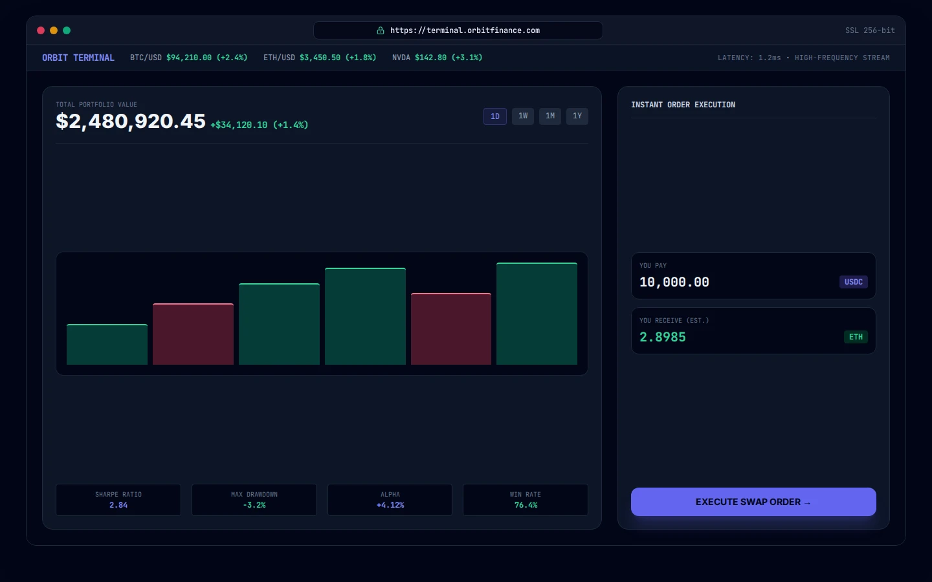Click the lock icon in the address bar

tap(381, 30)
